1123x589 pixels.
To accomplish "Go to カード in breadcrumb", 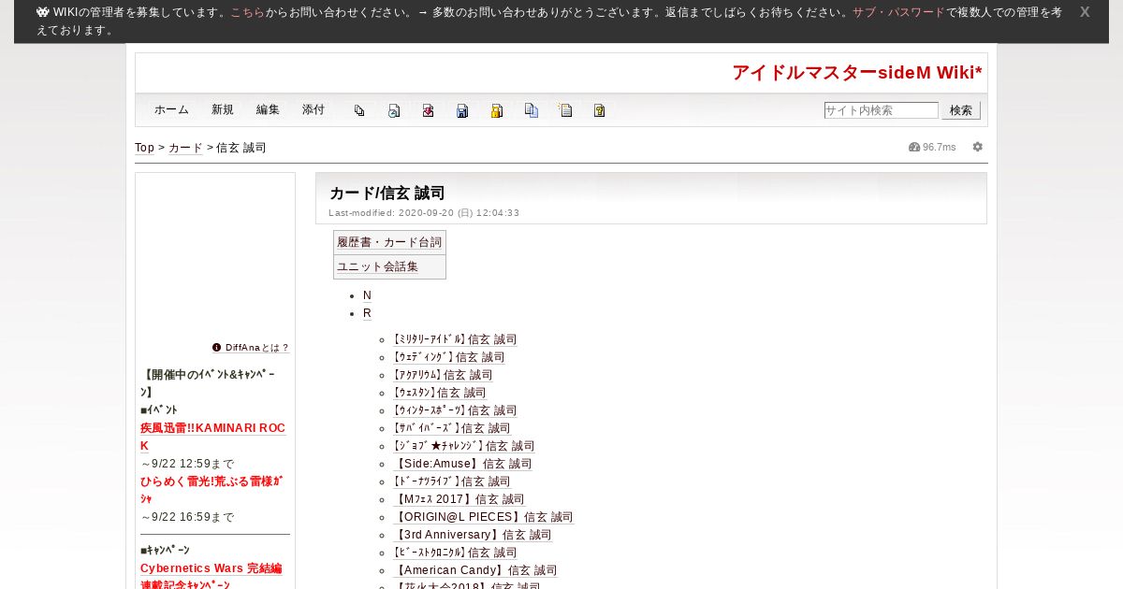I will tap(185, 148).
